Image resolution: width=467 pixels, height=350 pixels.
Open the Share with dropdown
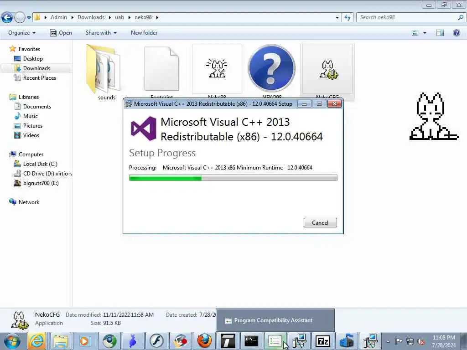[x=101, y=33]
